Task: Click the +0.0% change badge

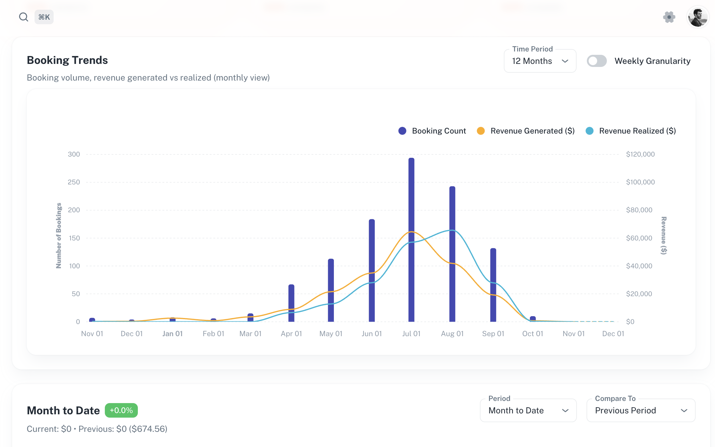Action: 121,410
